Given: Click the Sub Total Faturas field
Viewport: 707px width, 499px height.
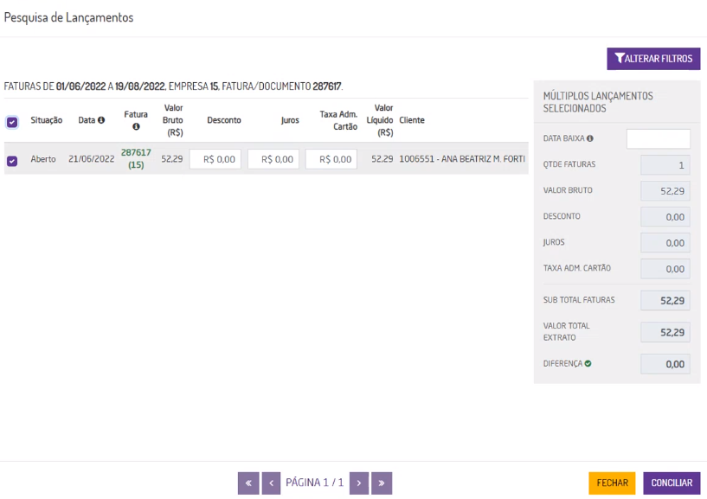Looking at the screenshot, I should [x=665, y=301].
